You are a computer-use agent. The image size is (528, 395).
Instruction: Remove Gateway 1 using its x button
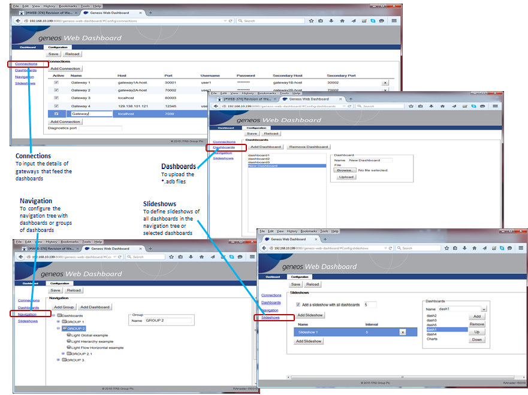(385, 83)
